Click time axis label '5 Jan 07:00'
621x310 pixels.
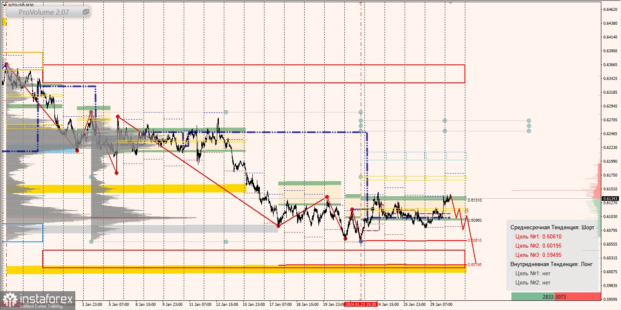(x=118, y=305)
